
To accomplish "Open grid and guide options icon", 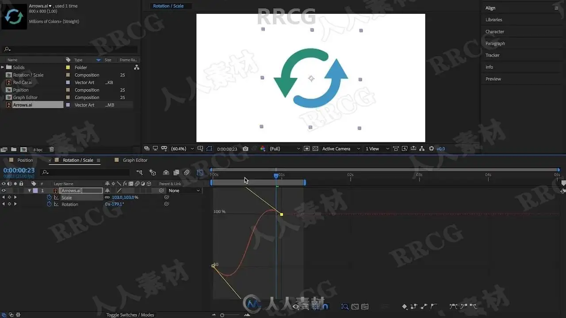I will 200,149.
